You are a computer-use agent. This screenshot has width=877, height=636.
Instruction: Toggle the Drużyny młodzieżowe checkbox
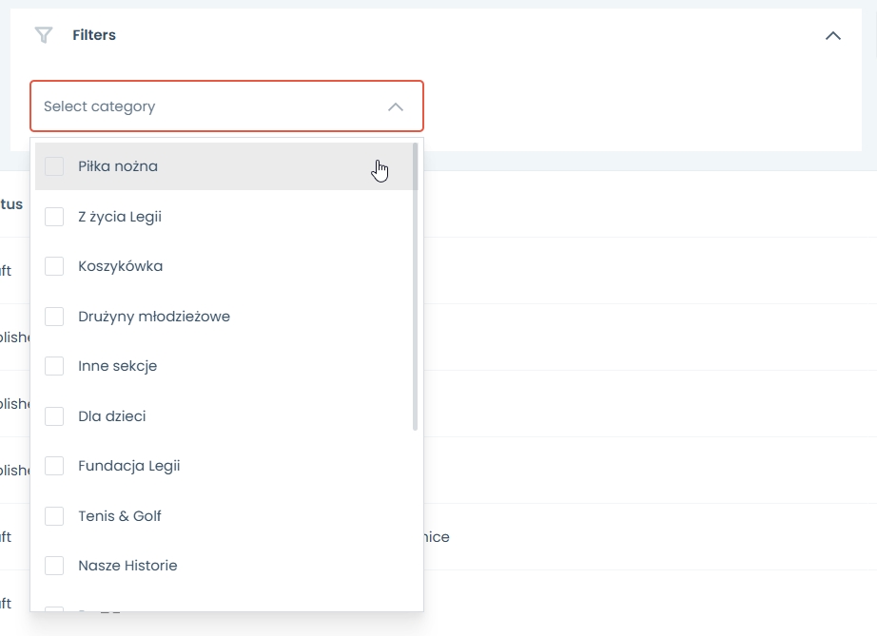click(54, 317)
